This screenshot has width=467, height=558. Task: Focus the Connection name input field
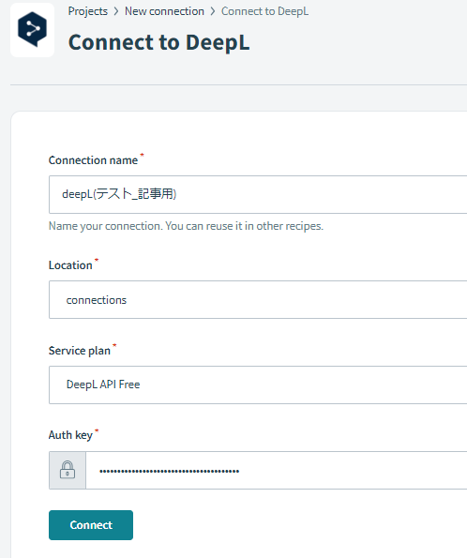pyautogui.click(x=258, y=194)
